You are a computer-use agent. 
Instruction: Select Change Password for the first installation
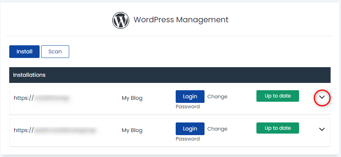201,101
